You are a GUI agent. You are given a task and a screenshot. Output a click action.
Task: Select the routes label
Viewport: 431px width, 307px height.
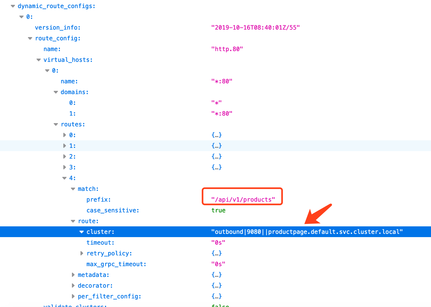tap(73, 124)
